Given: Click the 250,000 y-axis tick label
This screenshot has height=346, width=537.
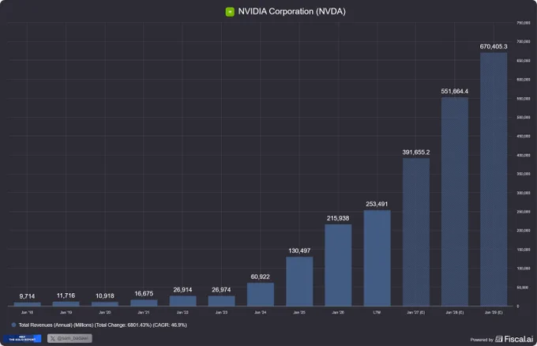Looking at the screenshot, I should [x=524, y=212].
